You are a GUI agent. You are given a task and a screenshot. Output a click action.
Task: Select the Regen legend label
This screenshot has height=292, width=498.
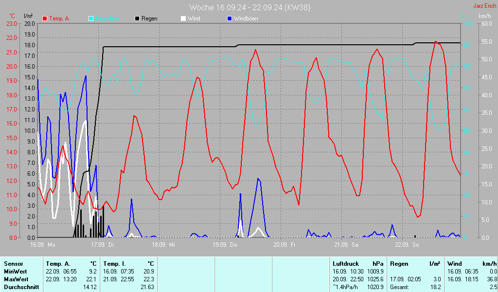coord(149,18)
